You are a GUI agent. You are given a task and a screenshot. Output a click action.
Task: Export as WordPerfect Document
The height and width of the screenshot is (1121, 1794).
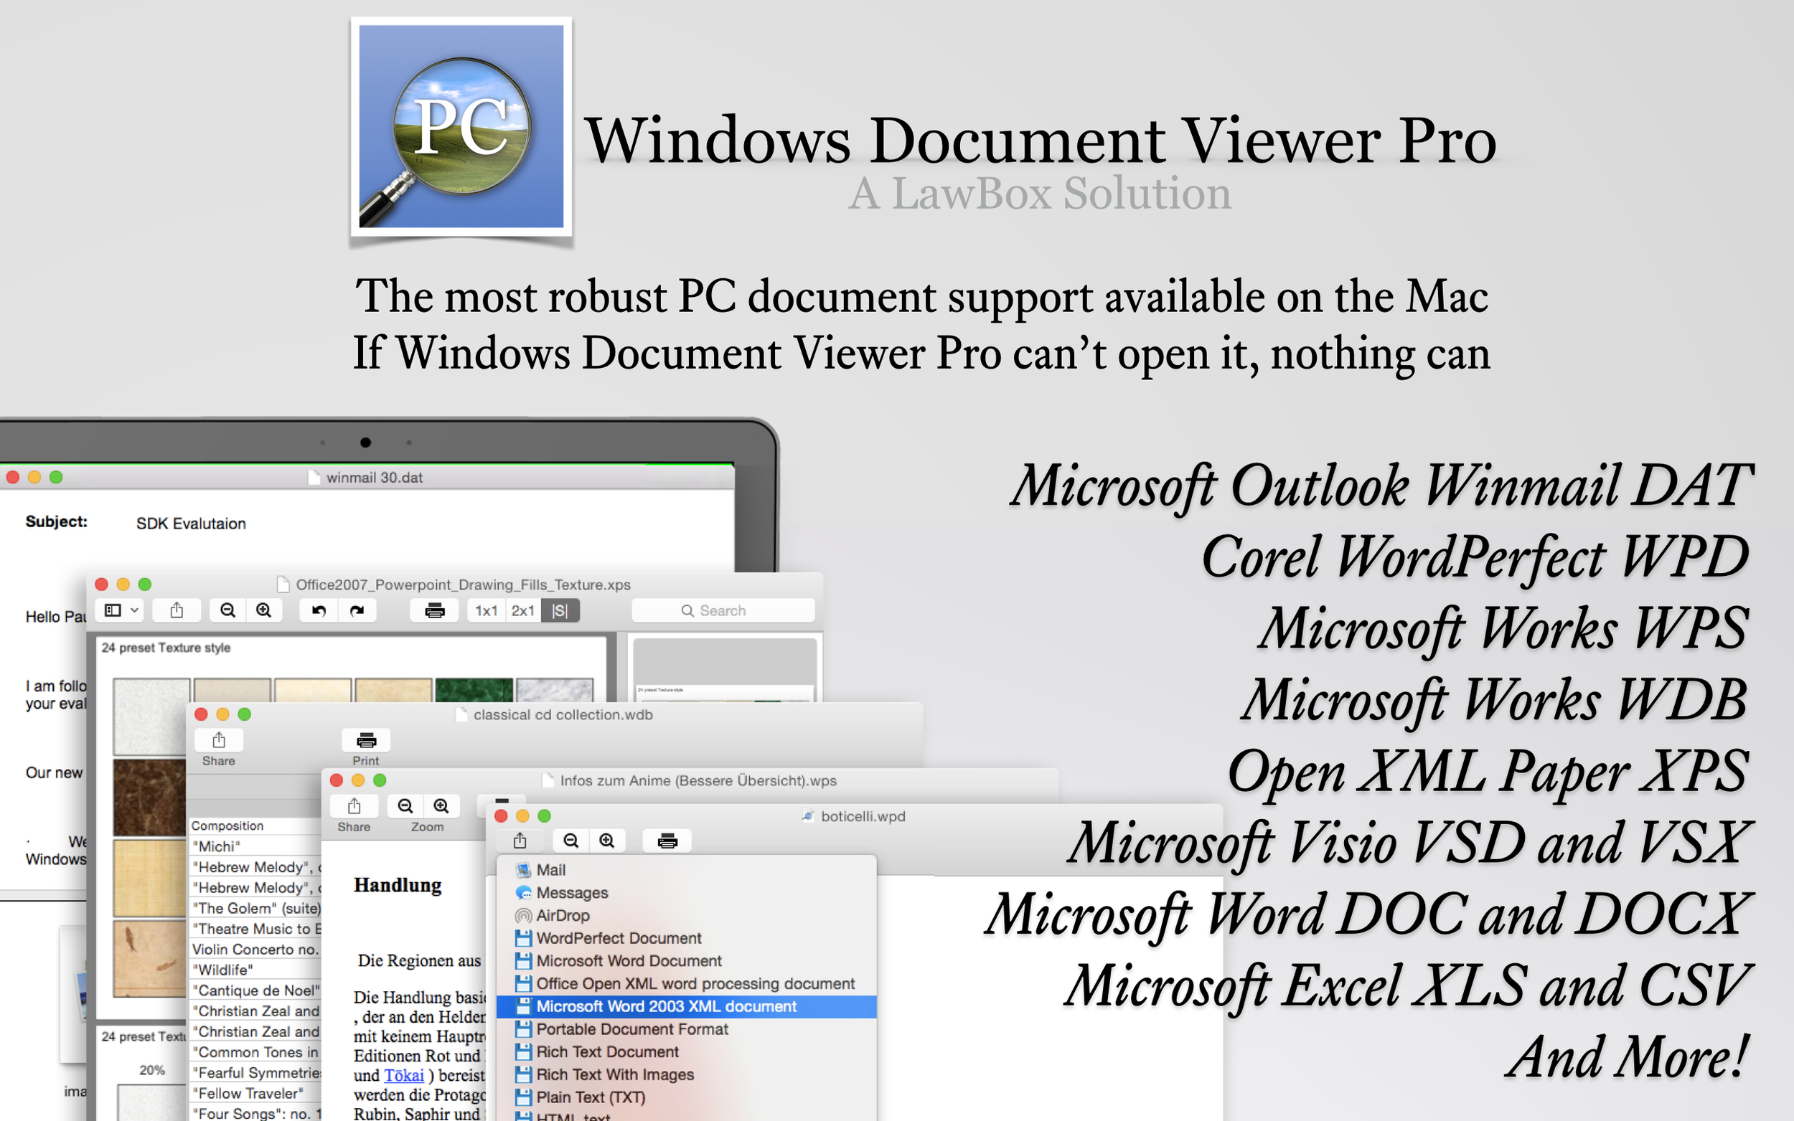click(x=686, y=938)
